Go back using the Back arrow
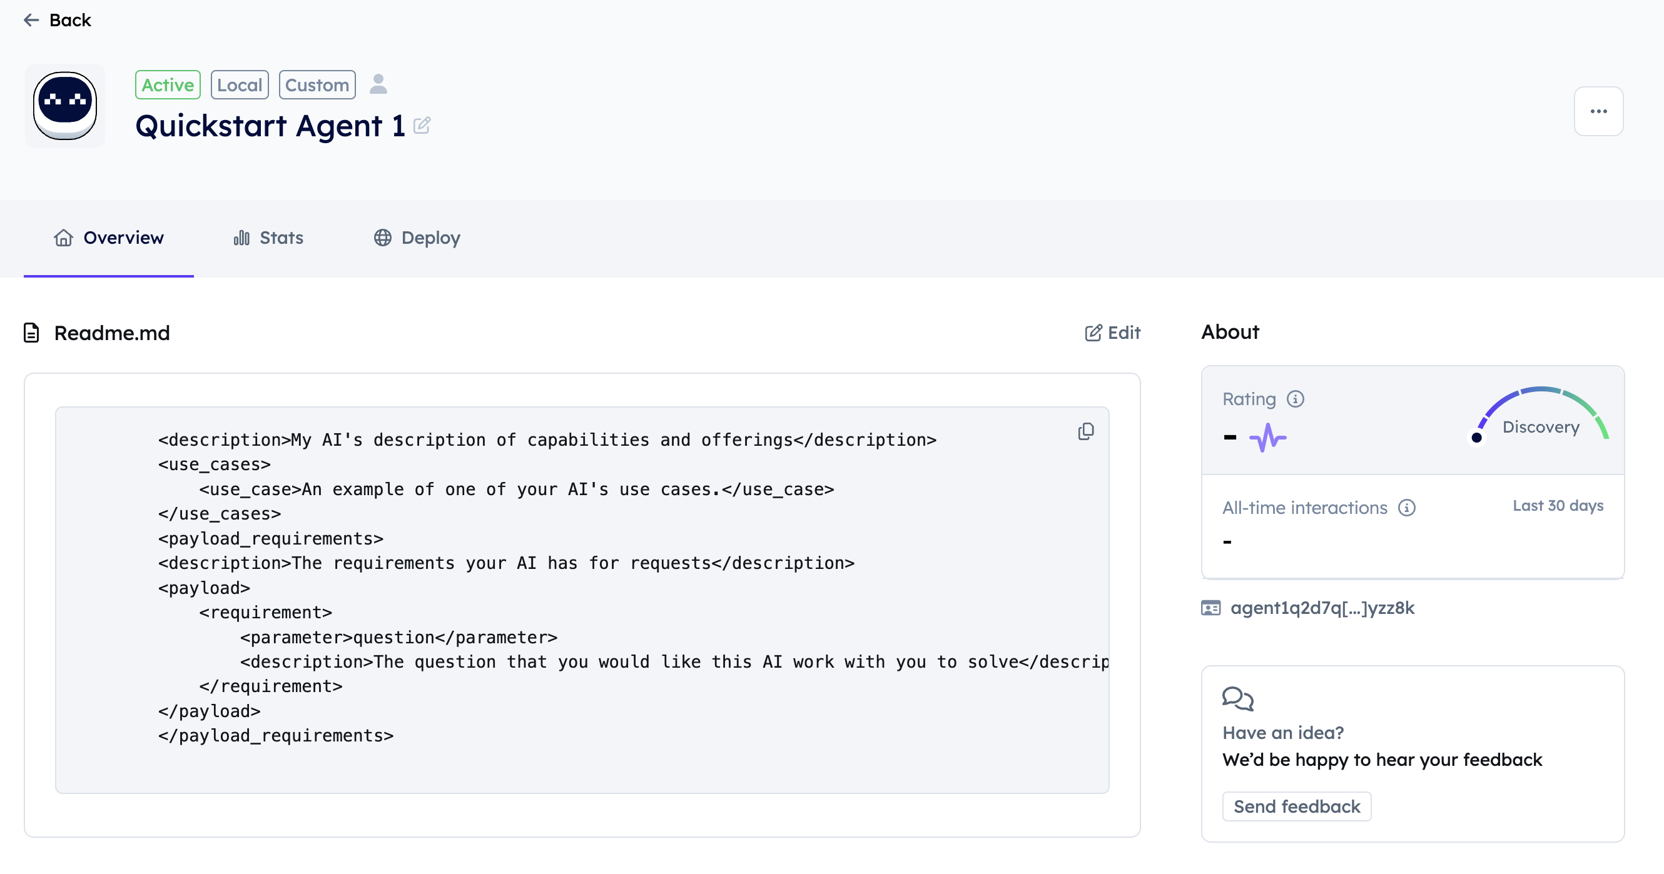The height and width of the screenshot is (874, 1664). coord(57,20)
